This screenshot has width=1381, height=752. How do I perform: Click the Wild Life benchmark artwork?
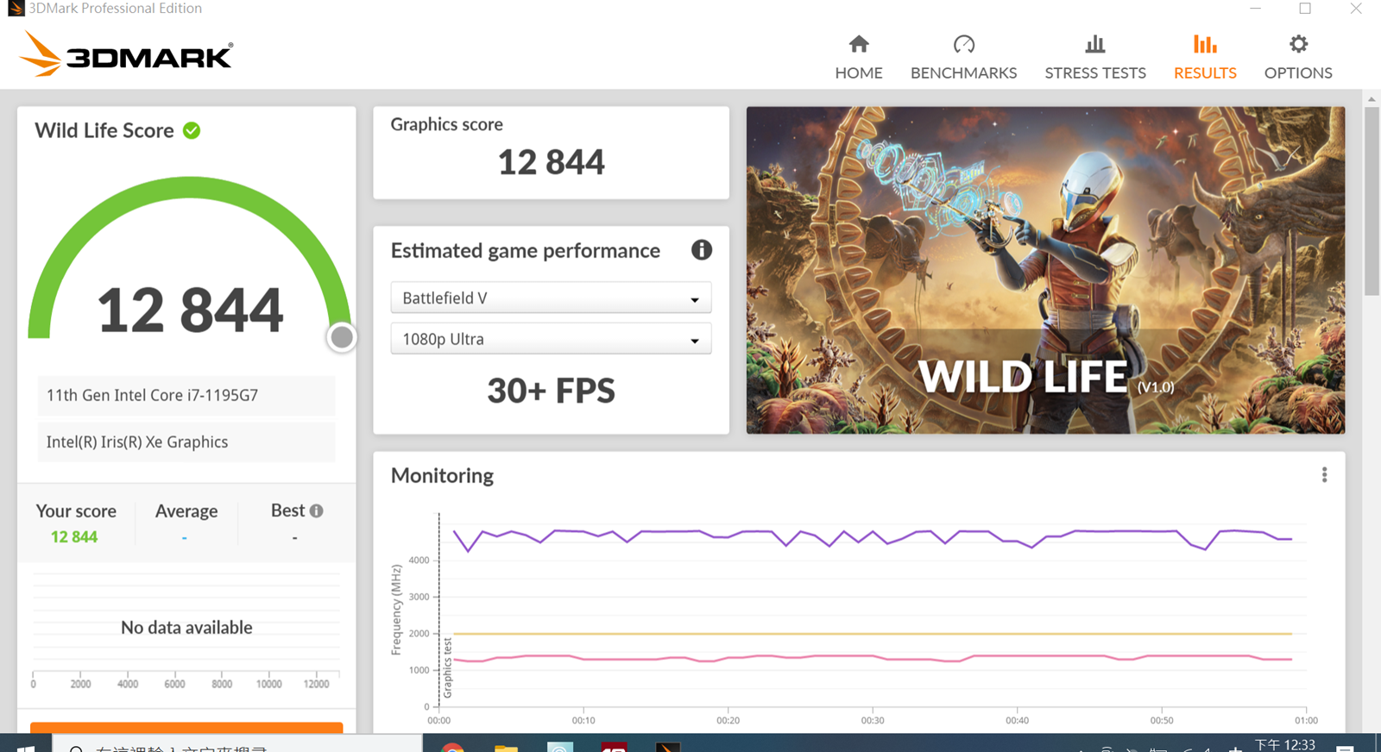(1044, 269)
